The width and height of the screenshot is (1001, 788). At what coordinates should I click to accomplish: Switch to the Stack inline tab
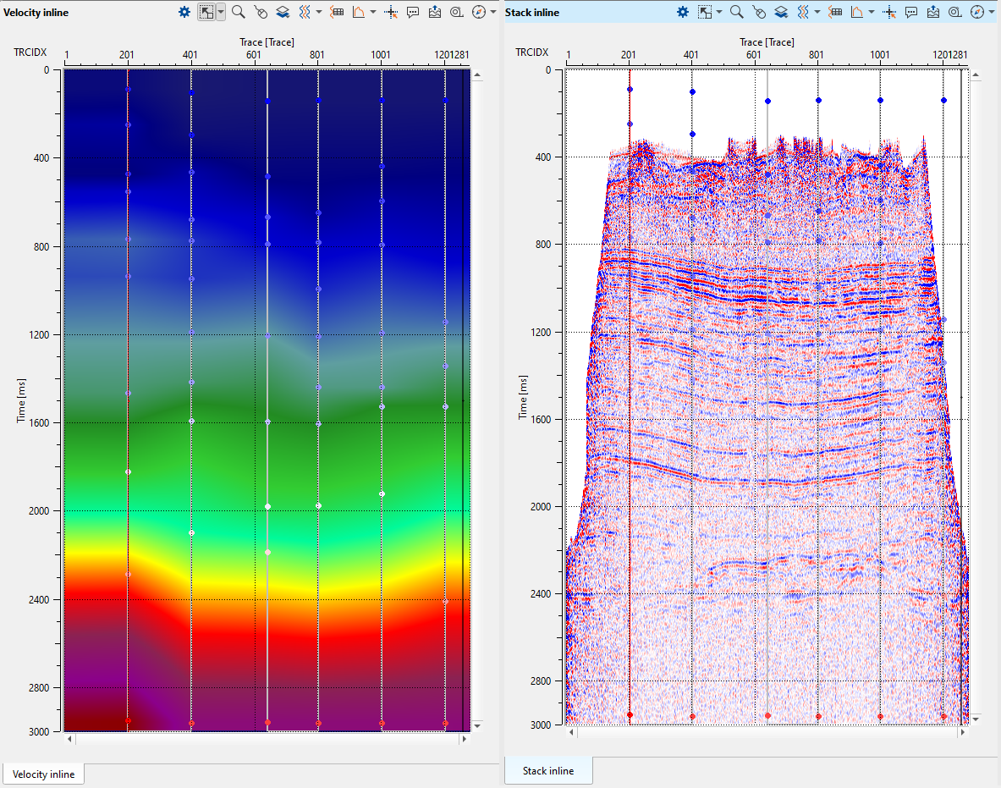[x=548, y=770]
